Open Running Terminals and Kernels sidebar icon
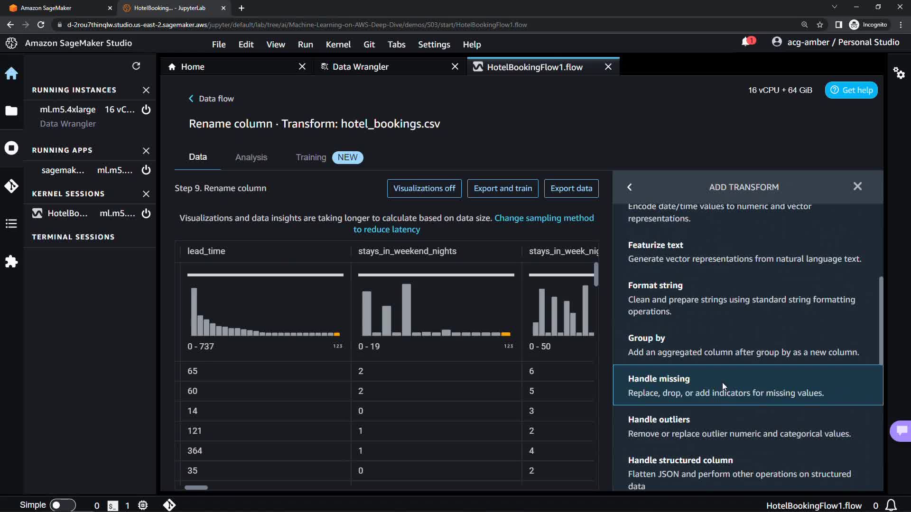Viewport: 911px width, 512px height. (x=11, y=148)
